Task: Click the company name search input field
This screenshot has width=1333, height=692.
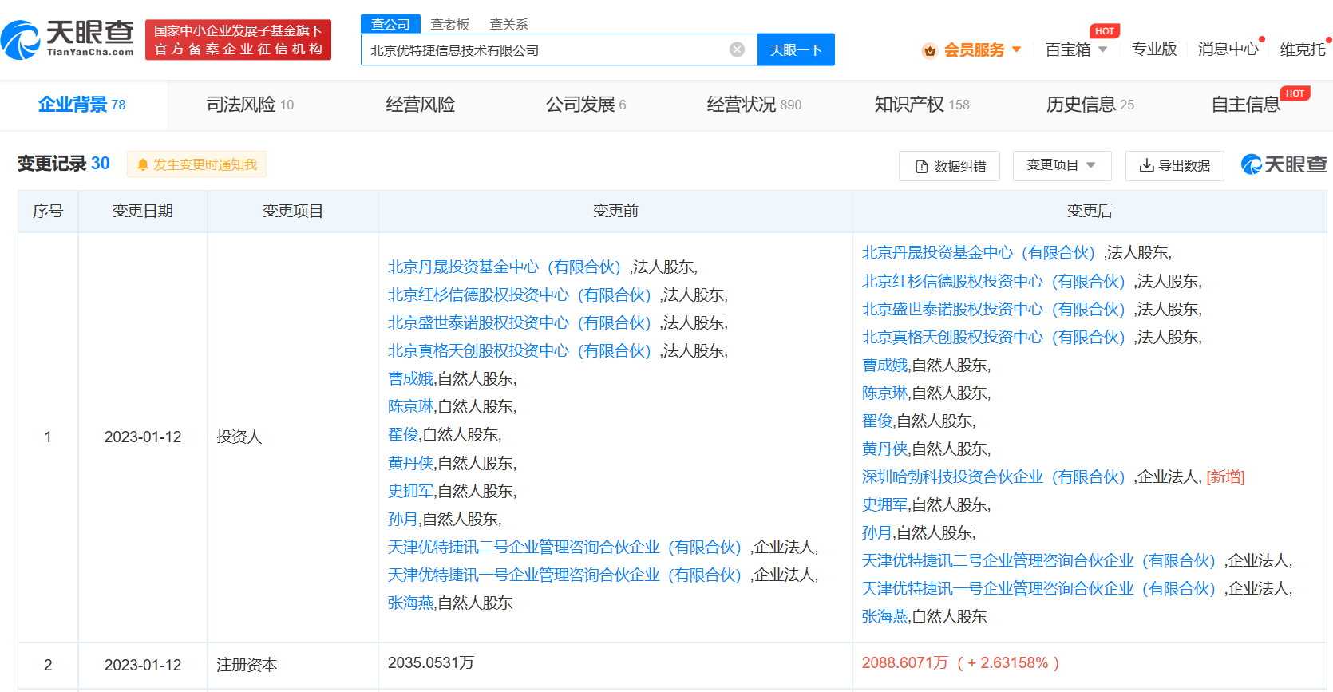Action: [543, 50]
